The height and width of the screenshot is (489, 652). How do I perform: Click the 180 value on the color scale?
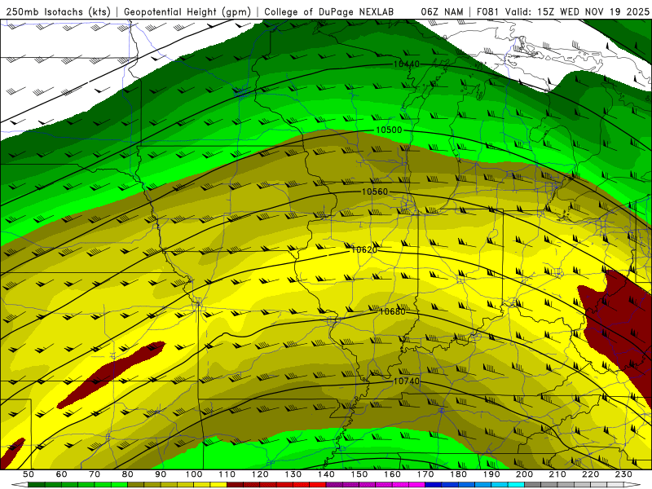[x=458, y=474]
